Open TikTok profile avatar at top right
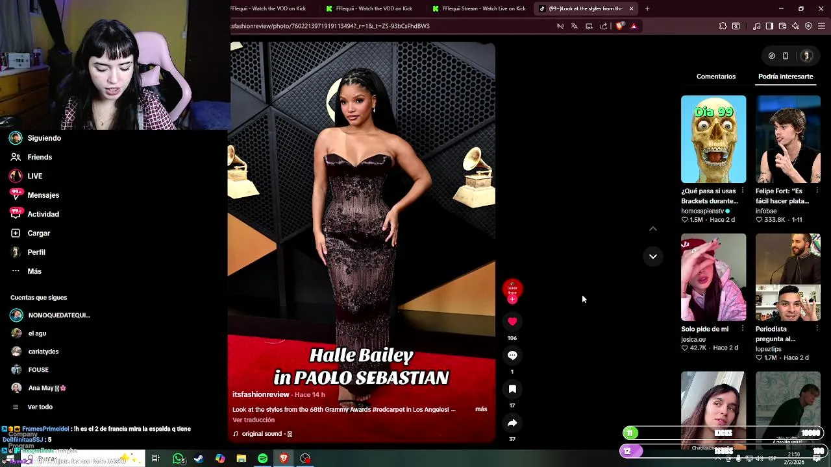The width and height of the screenshot is (831, 467). click(807, 56)
